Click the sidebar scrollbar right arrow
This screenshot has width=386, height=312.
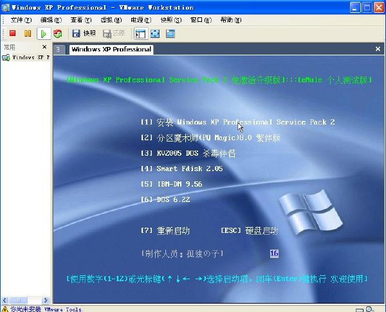pyautogui.click(x=45, y=300)
